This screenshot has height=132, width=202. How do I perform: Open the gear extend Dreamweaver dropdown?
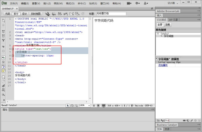(137, 3)
